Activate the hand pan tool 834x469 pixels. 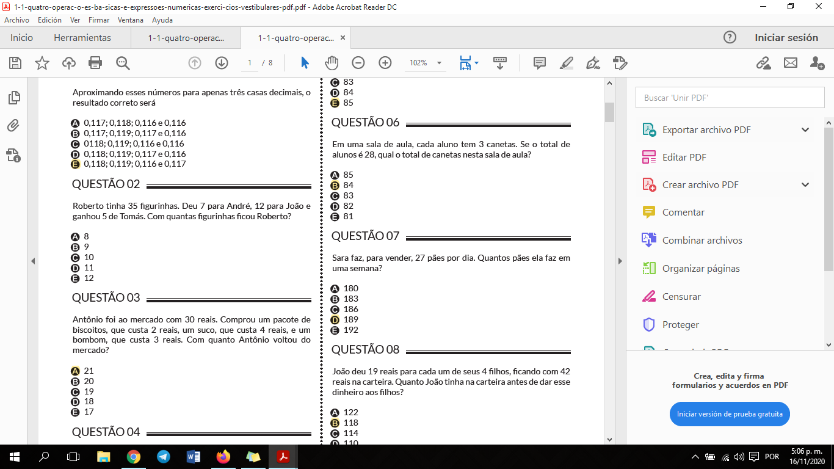[332, 63]
